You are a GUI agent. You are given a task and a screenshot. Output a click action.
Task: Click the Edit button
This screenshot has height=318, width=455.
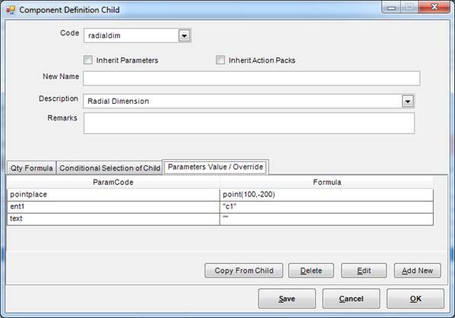pos(364,271)
